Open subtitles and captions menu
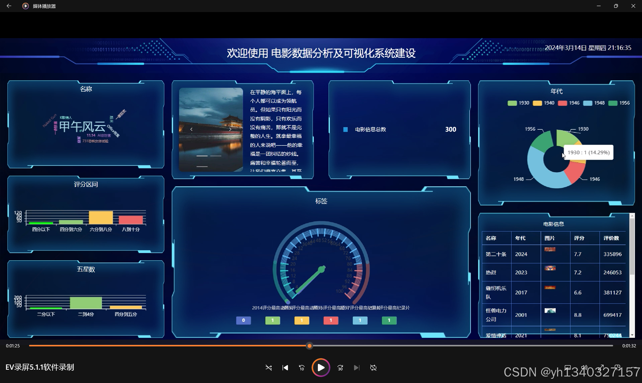 (568, 367)
